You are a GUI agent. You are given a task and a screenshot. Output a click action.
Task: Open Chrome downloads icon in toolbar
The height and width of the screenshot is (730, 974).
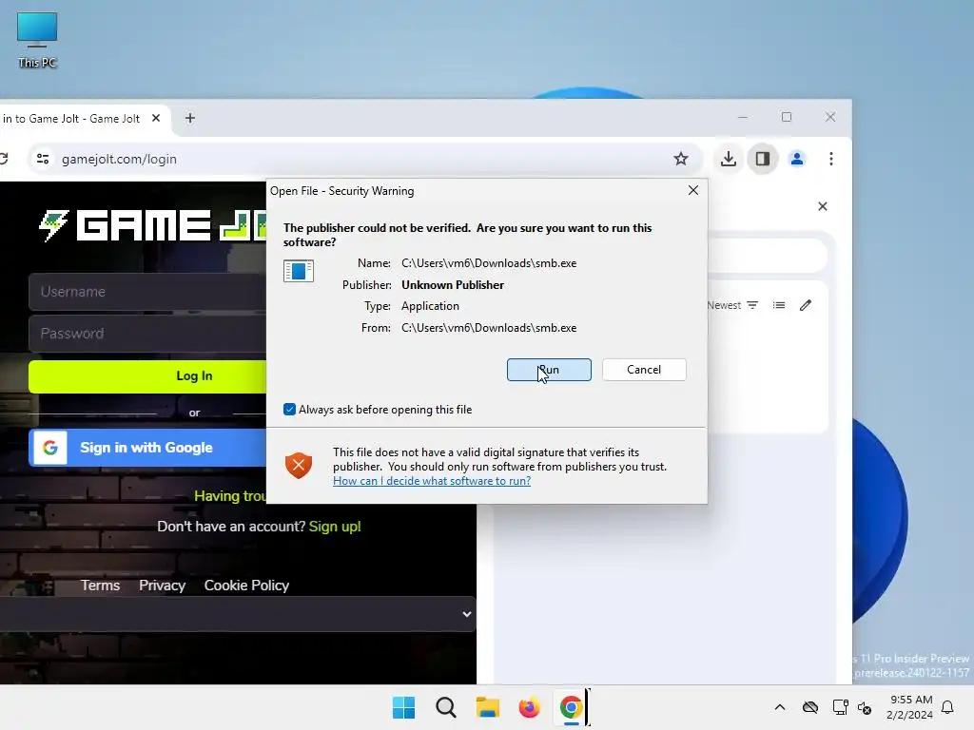coord(729,159)
